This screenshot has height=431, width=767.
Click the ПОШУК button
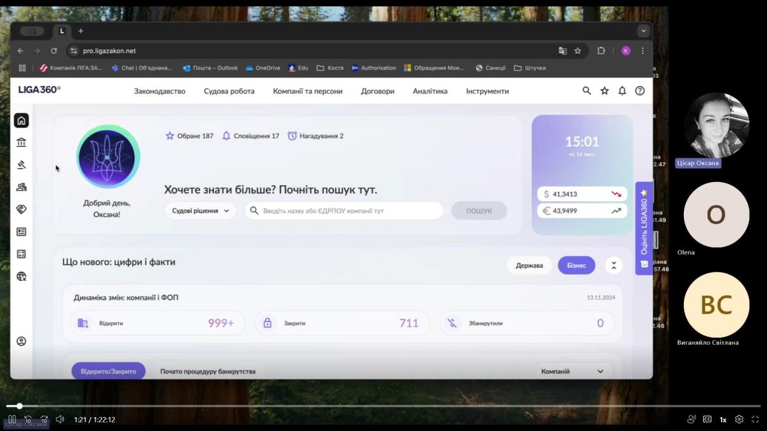pos(479,211)
